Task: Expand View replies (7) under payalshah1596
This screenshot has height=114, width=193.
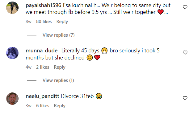Action: pyautogui.click(x=59, y=35)
